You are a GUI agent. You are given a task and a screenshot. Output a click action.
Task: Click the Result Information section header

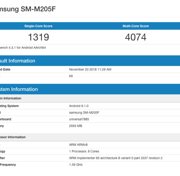coord(18,61)
